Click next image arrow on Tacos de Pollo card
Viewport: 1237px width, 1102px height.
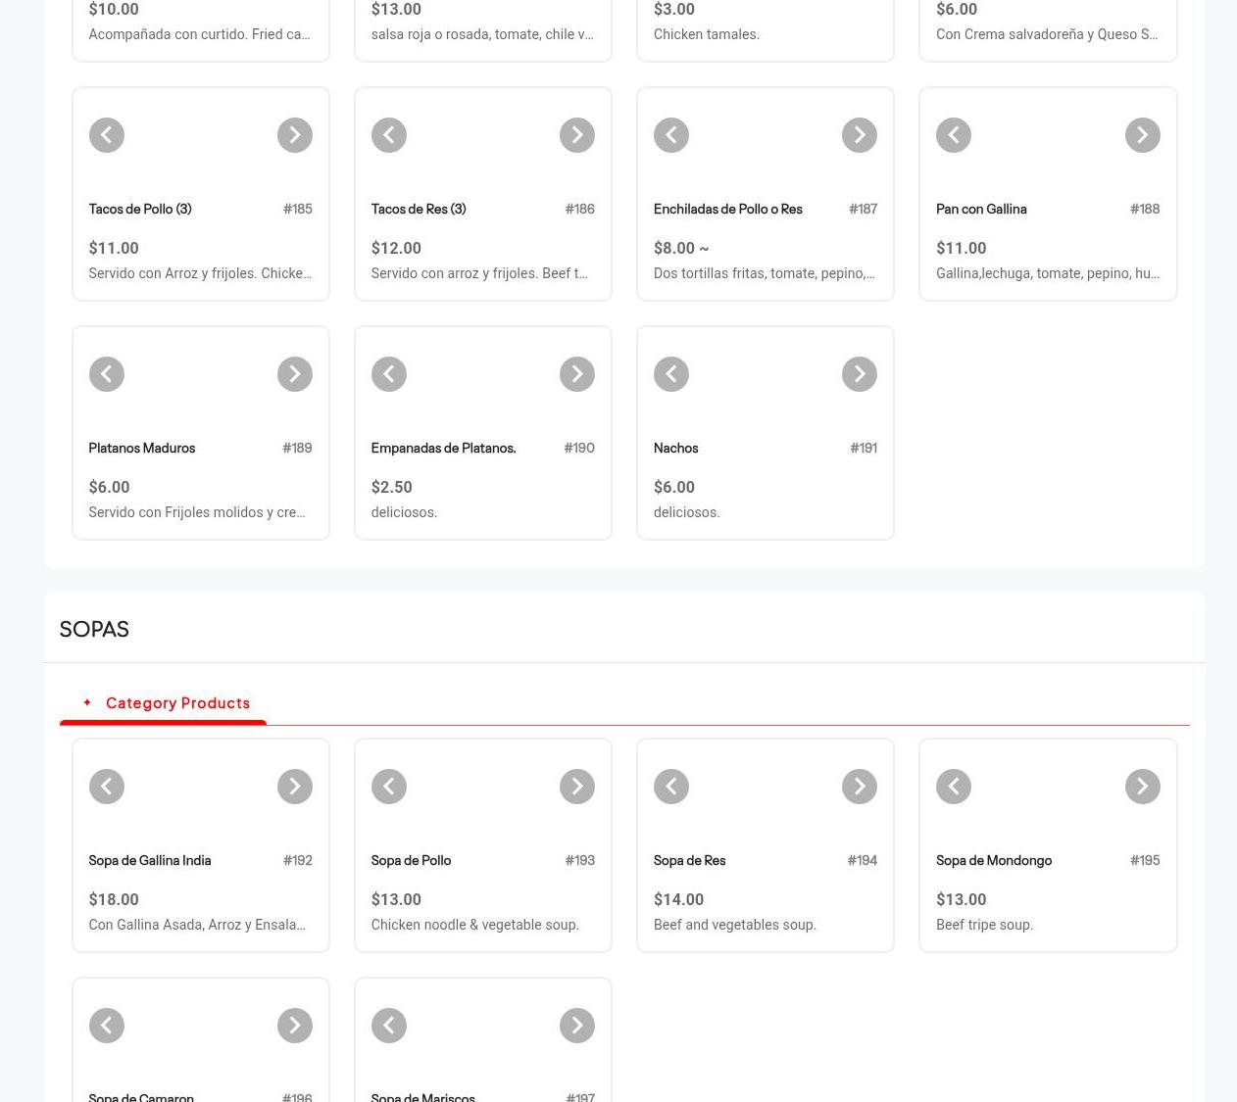294,135
